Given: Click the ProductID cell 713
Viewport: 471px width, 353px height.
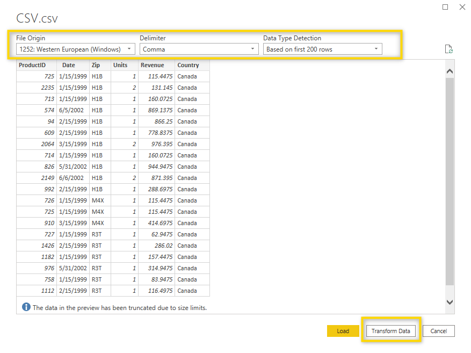Looking at the screenshot, I should 37,99.
